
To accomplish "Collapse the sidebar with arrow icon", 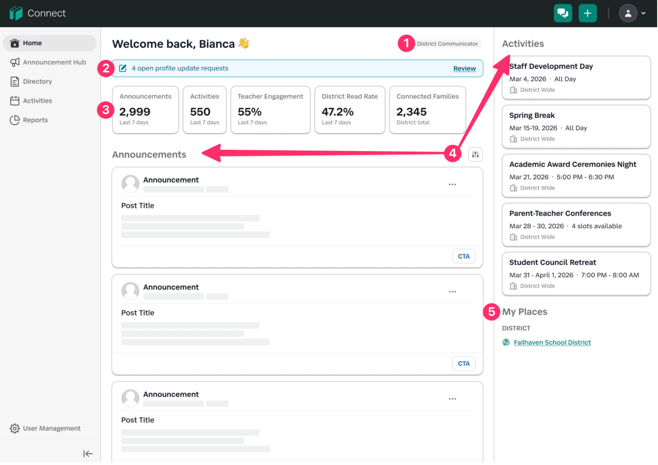I will point(88,454).
